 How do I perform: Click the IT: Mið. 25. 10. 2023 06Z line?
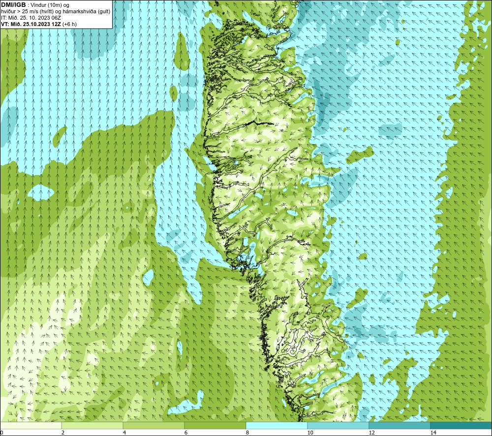(x=31, y=18)
